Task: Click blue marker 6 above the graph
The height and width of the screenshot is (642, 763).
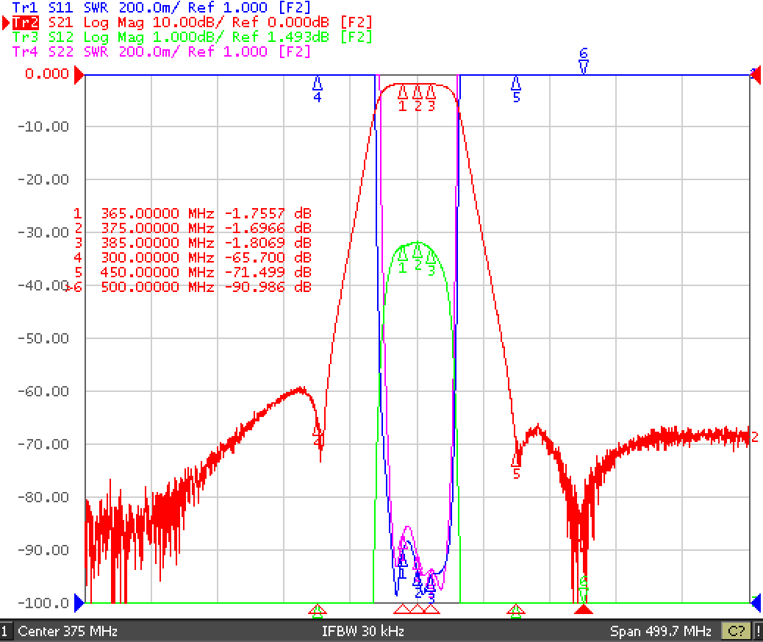Action: [584, 60]
